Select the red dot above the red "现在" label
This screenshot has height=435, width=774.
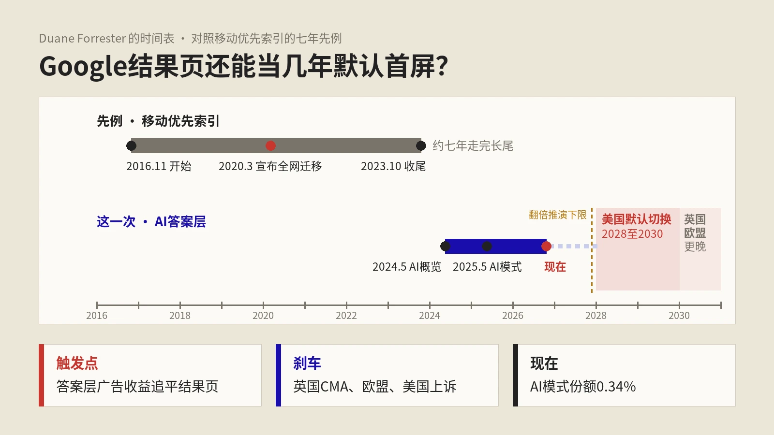[x=546, y=246]
